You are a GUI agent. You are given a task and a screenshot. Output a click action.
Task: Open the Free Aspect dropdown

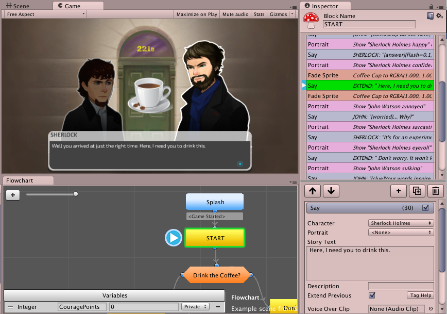(46, 14)
